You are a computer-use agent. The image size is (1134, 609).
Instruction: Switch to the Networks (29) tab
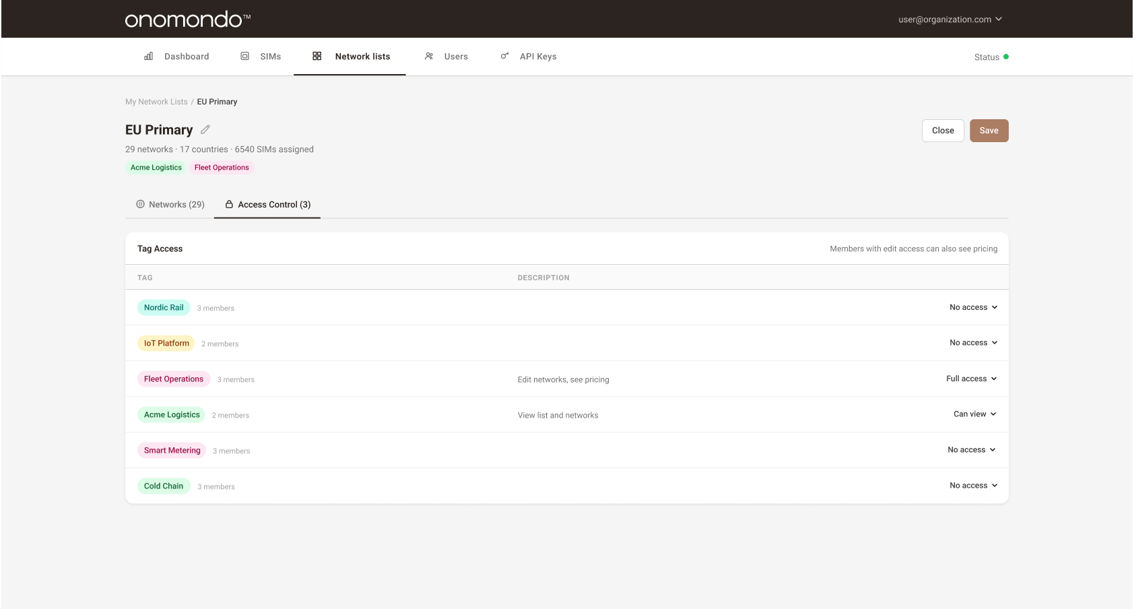(x=169, y=204)
